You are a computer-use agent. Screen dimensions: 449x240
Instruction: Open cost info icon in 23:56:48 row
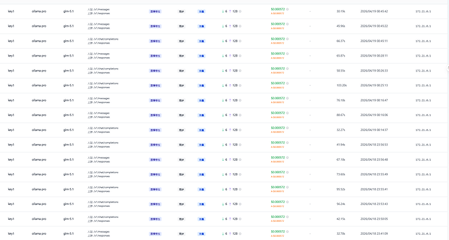[x=287, y=158]
